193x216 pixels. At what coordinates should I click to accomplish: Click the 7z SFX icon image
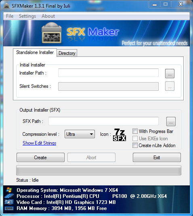pyautogui.click(x=120, y=135)
